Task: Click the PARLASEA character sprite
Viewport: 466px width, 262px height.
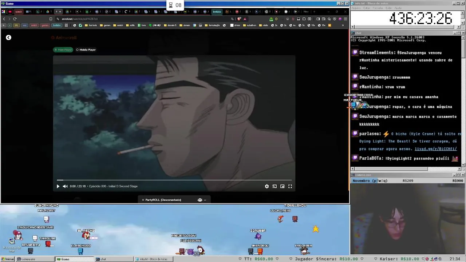Action: [303, 250]
